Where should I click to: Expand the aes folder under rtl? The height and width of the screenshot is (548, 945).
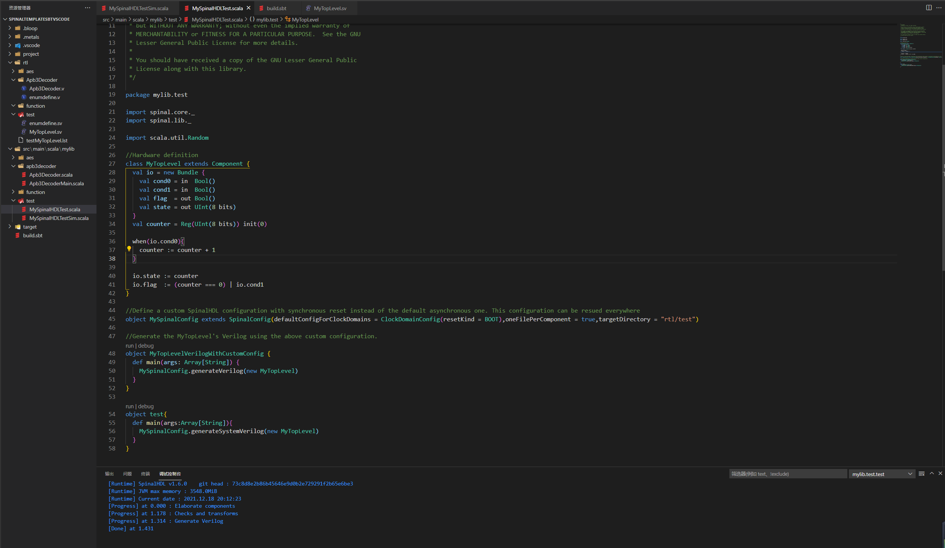point(30,71)
